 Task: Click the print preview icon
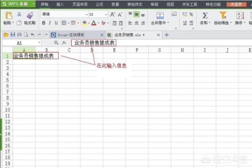coord(26,34)
